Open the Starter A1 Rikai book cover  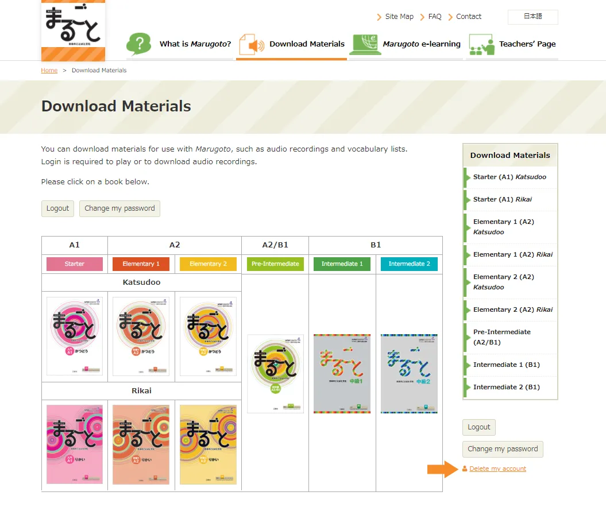tap(75, 444)
